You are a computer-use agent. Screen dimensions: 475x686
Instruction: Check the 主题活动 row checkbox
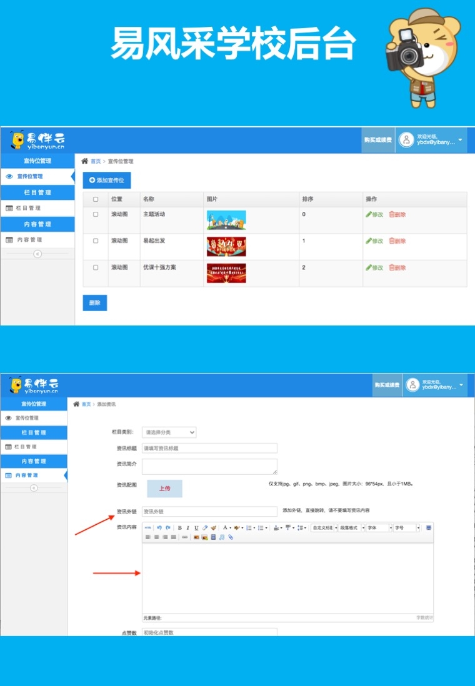click(96, 214)
